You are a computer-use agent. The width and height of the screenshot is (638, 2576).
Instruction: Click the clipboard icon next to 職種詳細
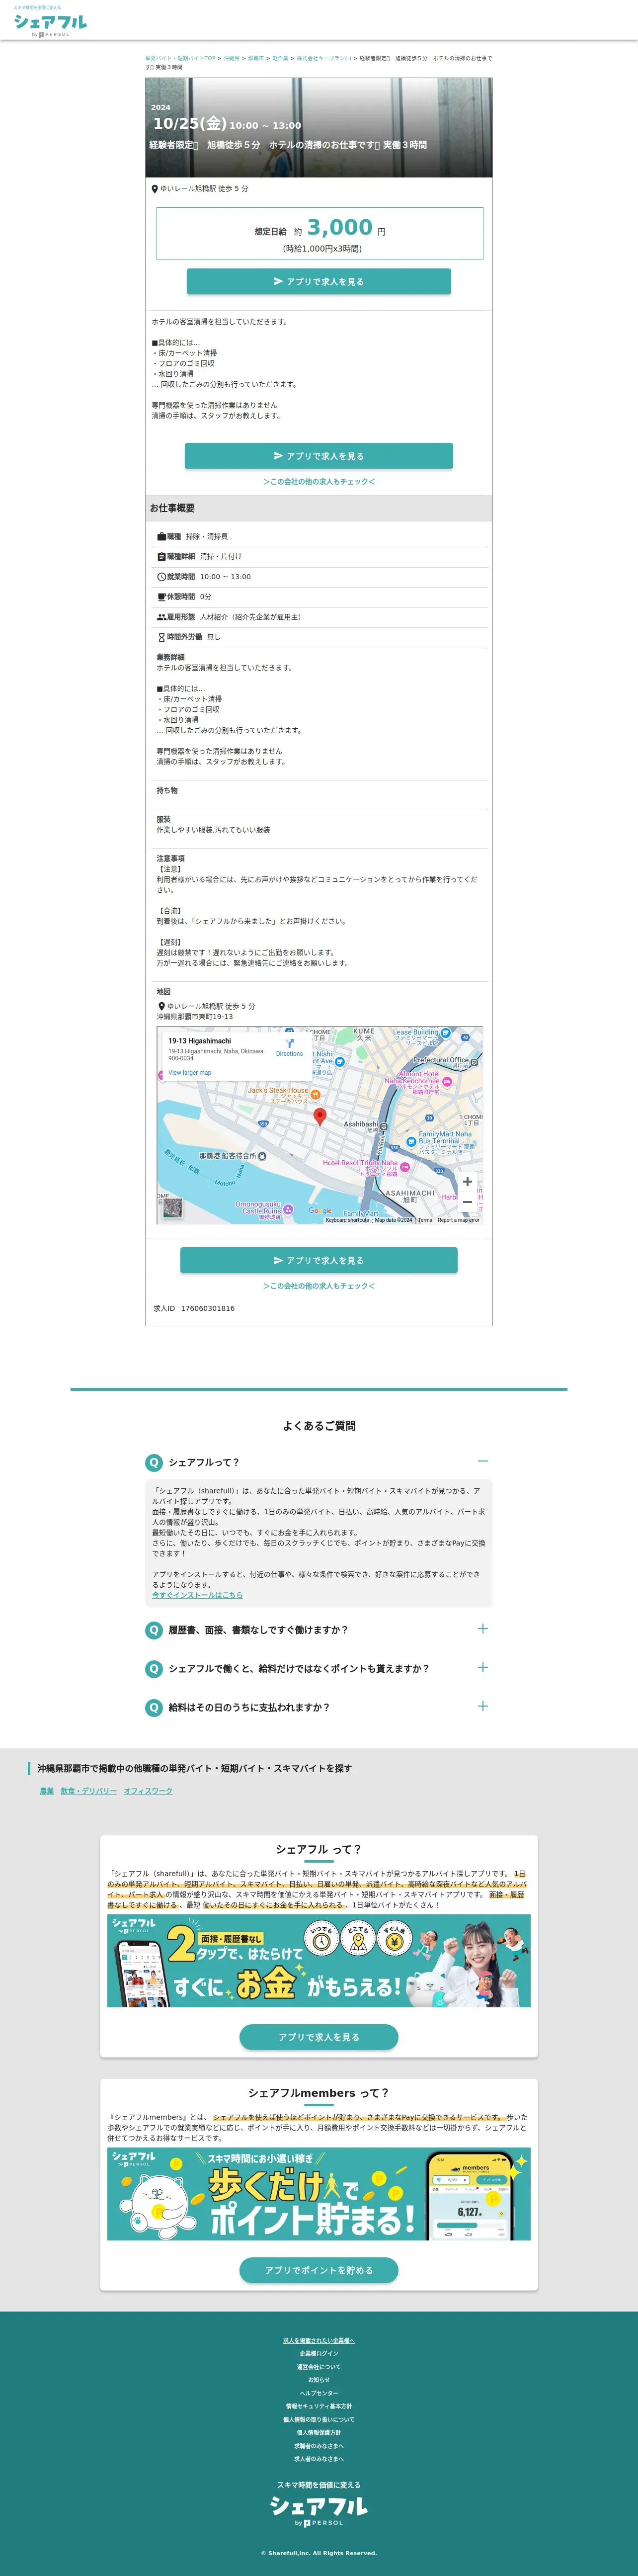(161, 557)
